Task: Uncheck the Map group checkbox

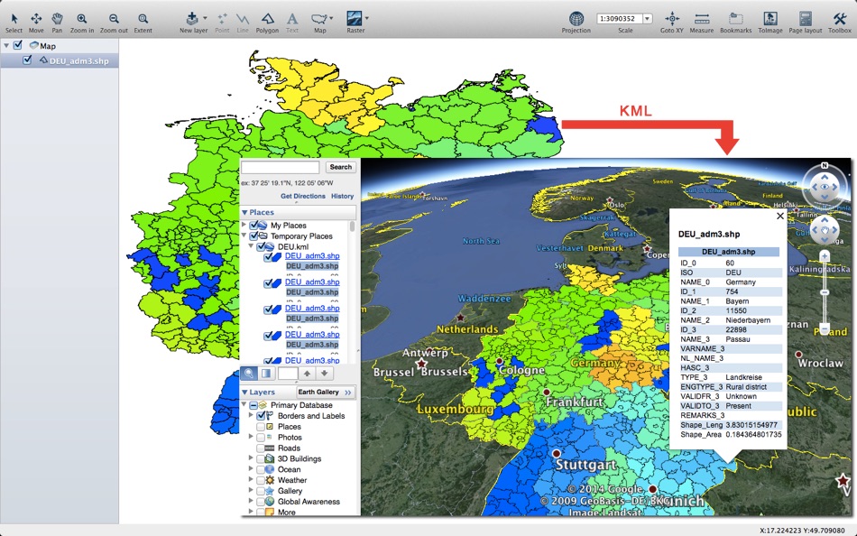Action: tap(18, 45)
